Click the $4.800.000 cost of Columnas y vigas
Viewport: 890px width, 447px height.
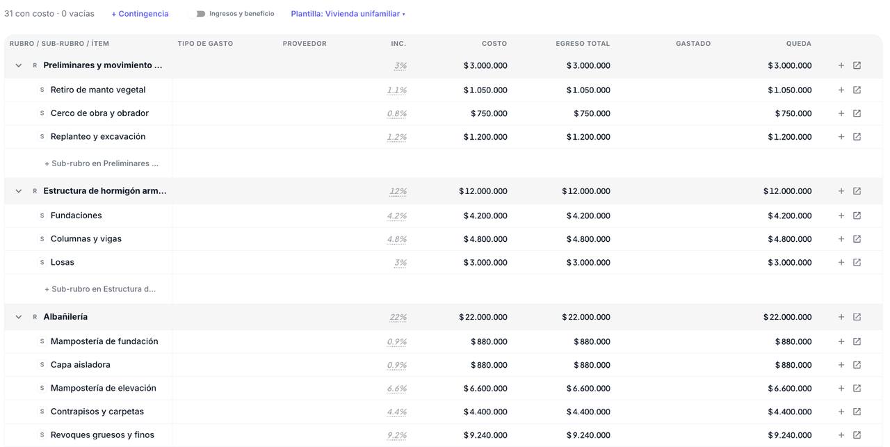click(x=485, y=239)
